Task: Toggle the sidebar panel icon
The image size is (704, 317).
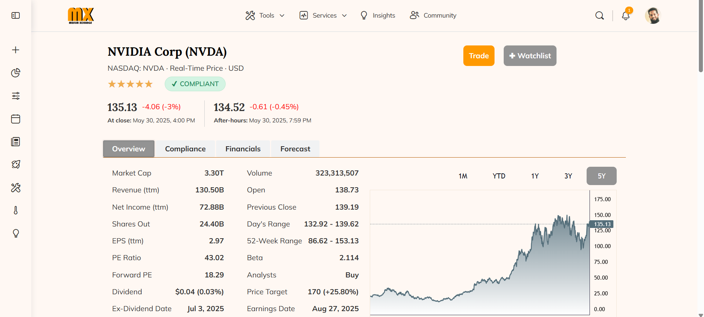Action: tap(15, 15)
